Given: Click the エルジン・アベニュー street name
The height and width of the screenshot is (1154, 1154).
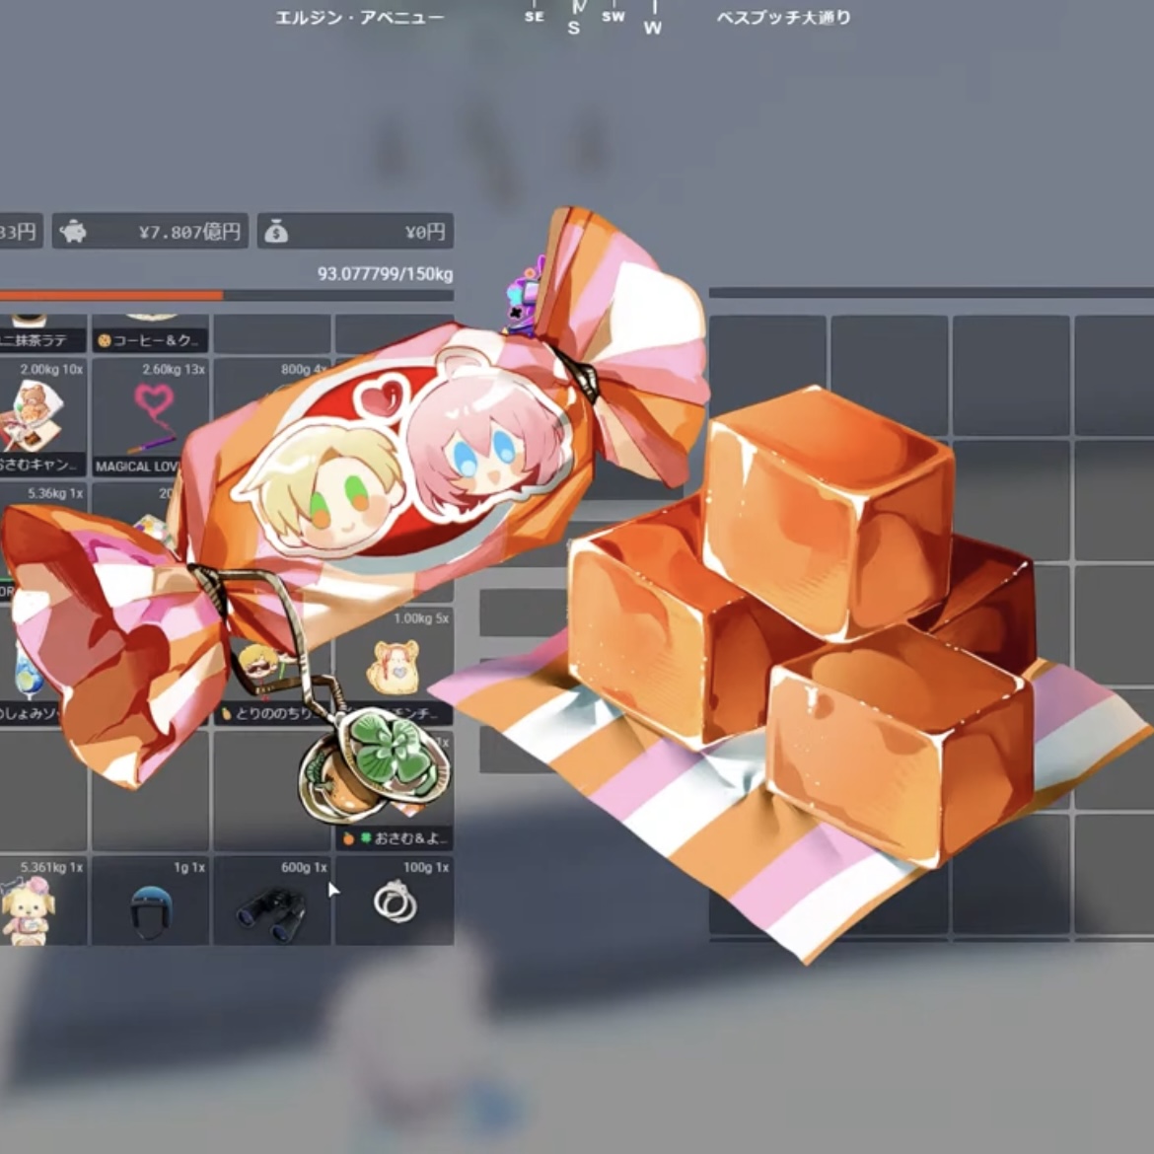Looking at the screenshot, I should (359, 18).
